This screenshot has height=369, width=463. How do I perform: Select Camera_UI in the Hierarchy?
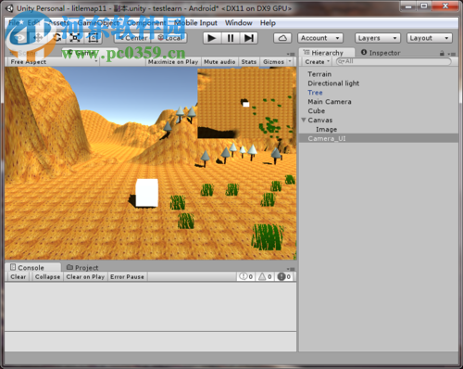[379, 138]
